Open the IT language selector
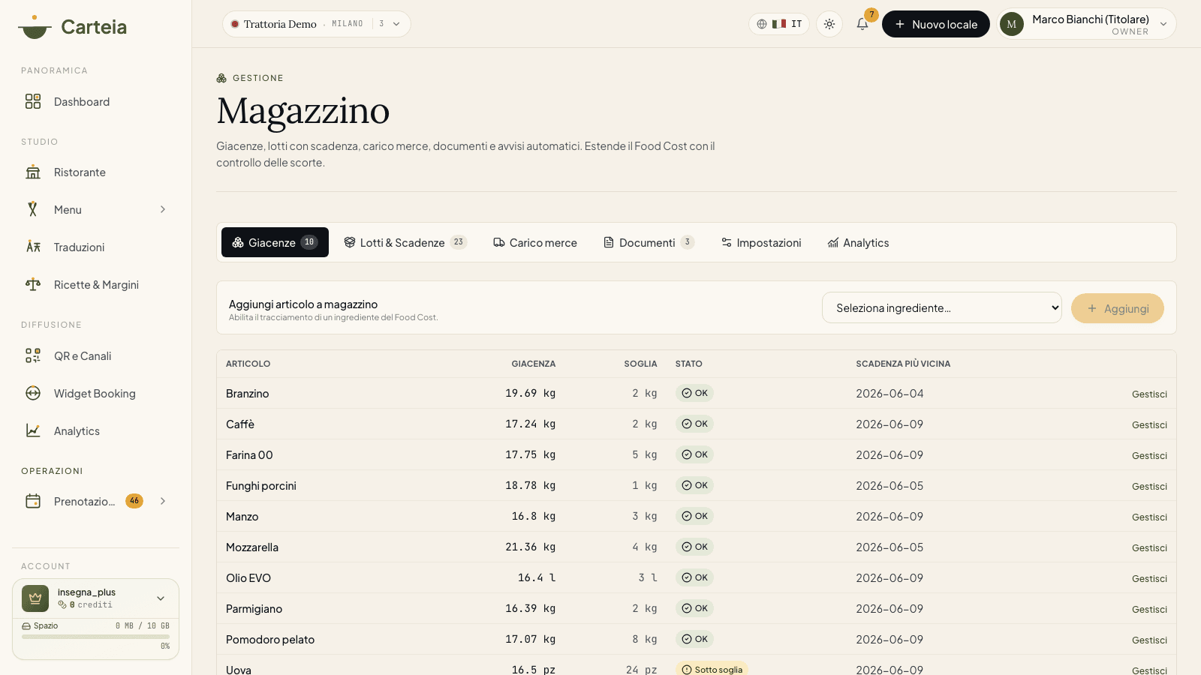The width and height of the screenshot is (1201, 675). pos(779,24)
